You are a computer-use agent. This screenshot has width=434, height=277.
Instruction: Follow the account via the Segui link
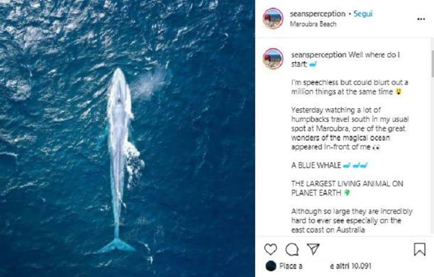pyautogui.click(x=363, y=13)
